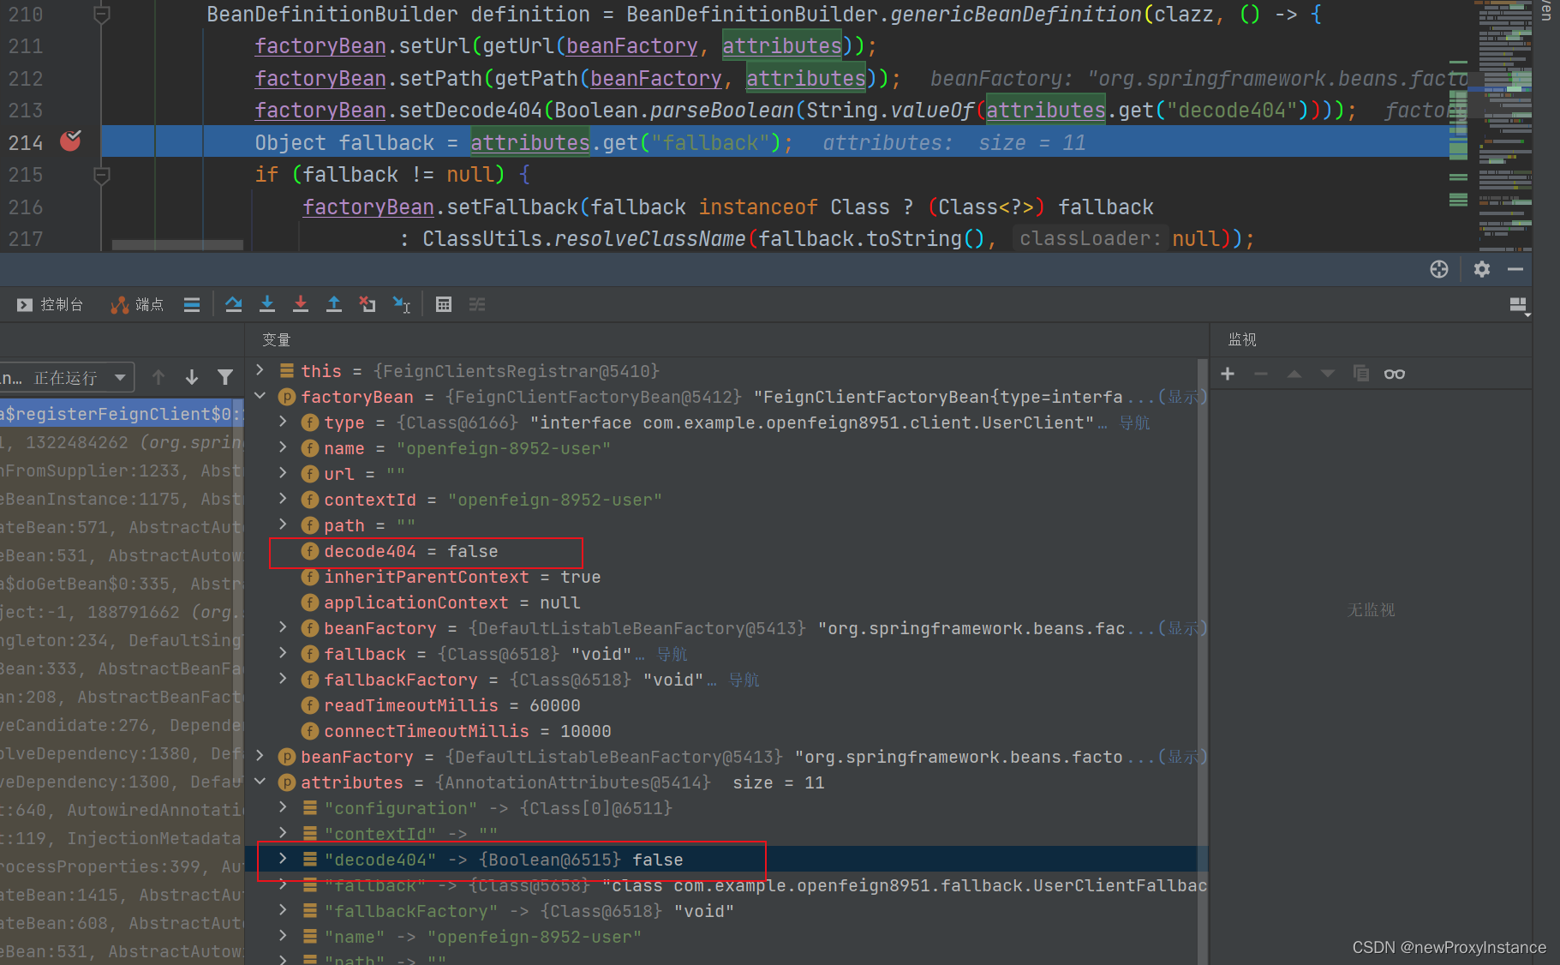Collapse the factoryBean variable node
The image size is (1560, 965).
[x=260, y=396]
